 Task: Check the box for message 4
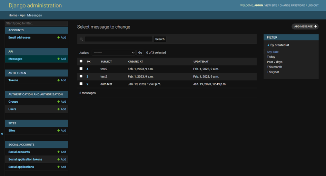pos(81,69)
